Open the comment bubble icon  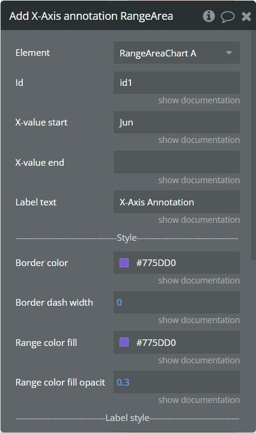coord(228,17)
